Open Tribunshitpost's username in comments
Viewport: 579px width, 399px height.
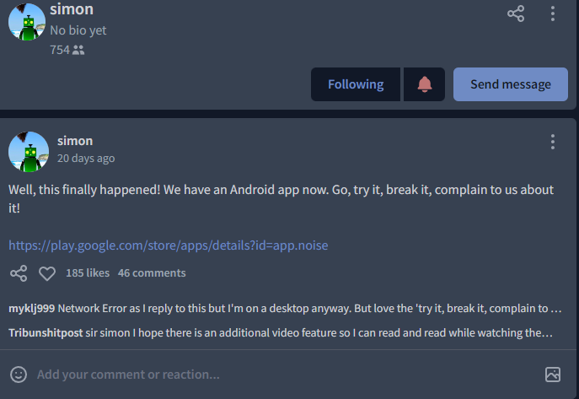click(46, 333)
